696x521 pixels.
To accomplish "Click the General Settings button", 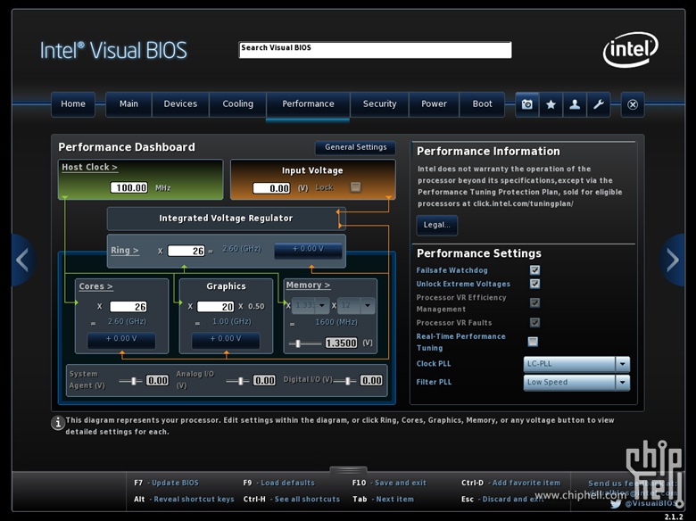I will (355, 147).
